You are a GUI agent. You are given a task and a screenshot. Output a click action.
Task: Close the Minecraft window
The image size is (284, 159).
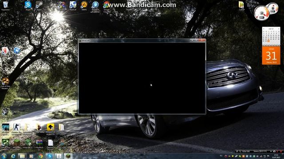202,40
